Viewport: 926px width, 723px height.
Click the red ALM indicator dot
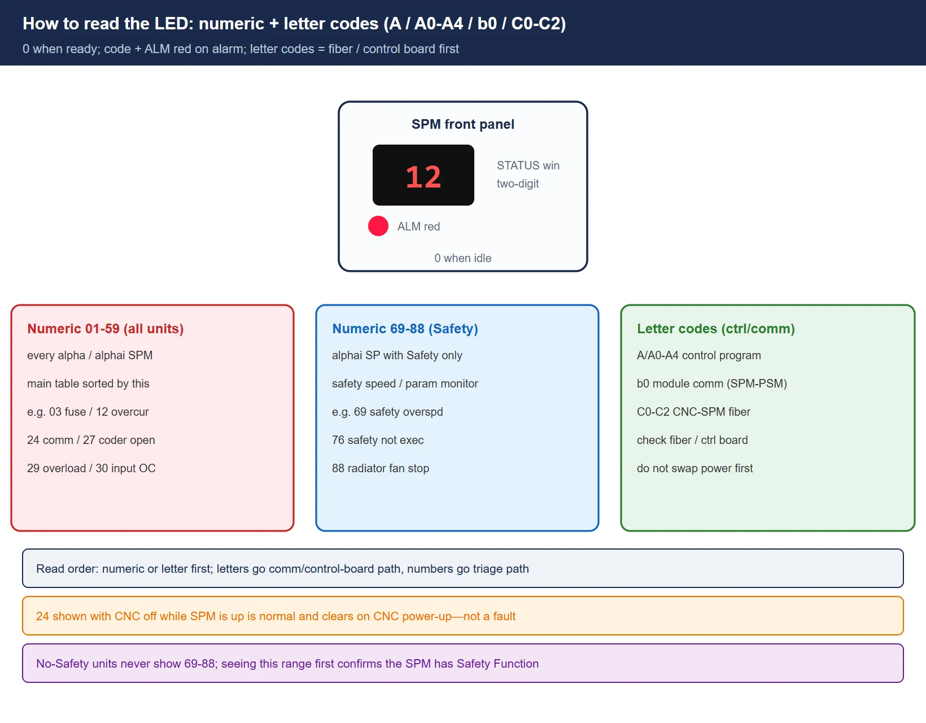[x=378, y=226]
